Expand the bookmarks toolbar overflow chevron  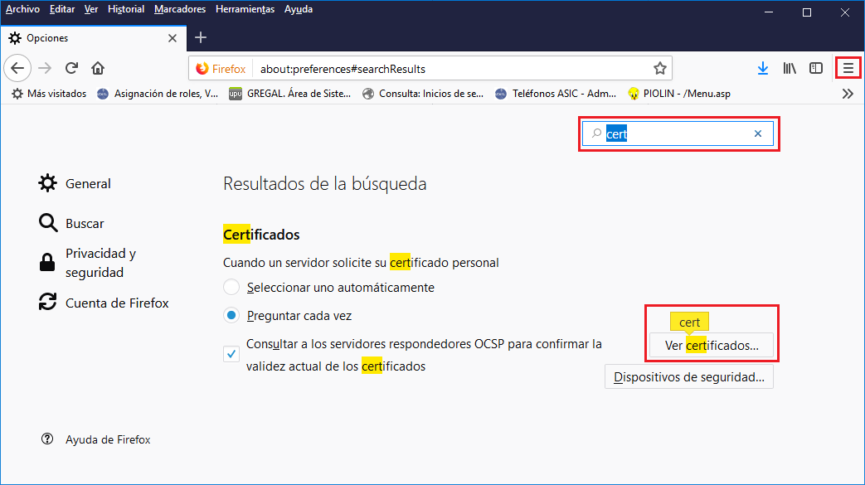848,94
